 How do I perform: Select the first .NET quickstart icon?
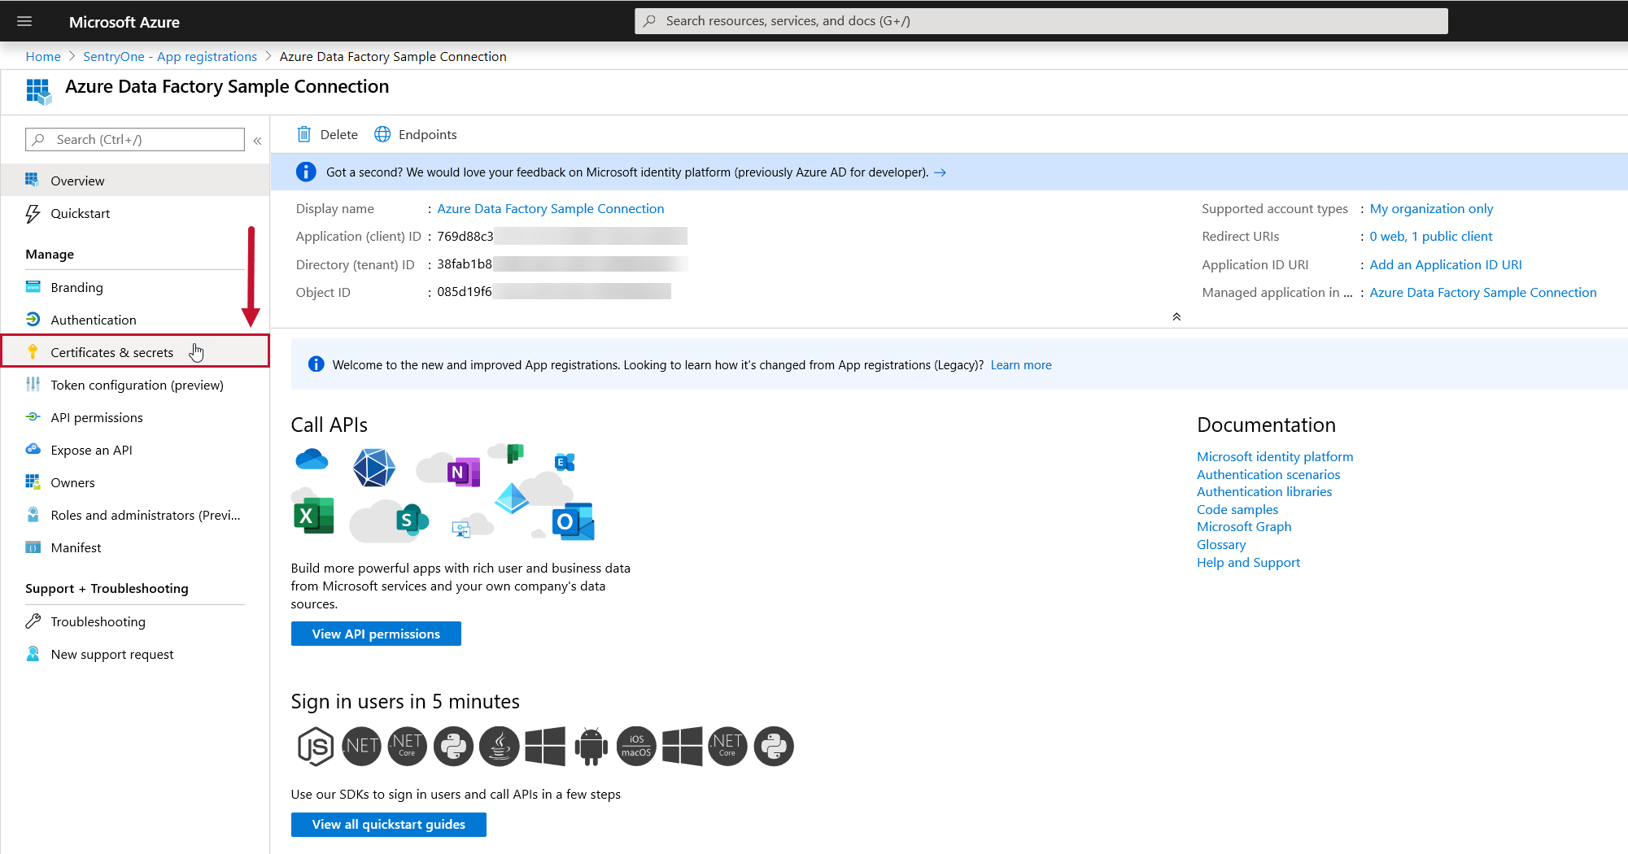pos(362,746)
